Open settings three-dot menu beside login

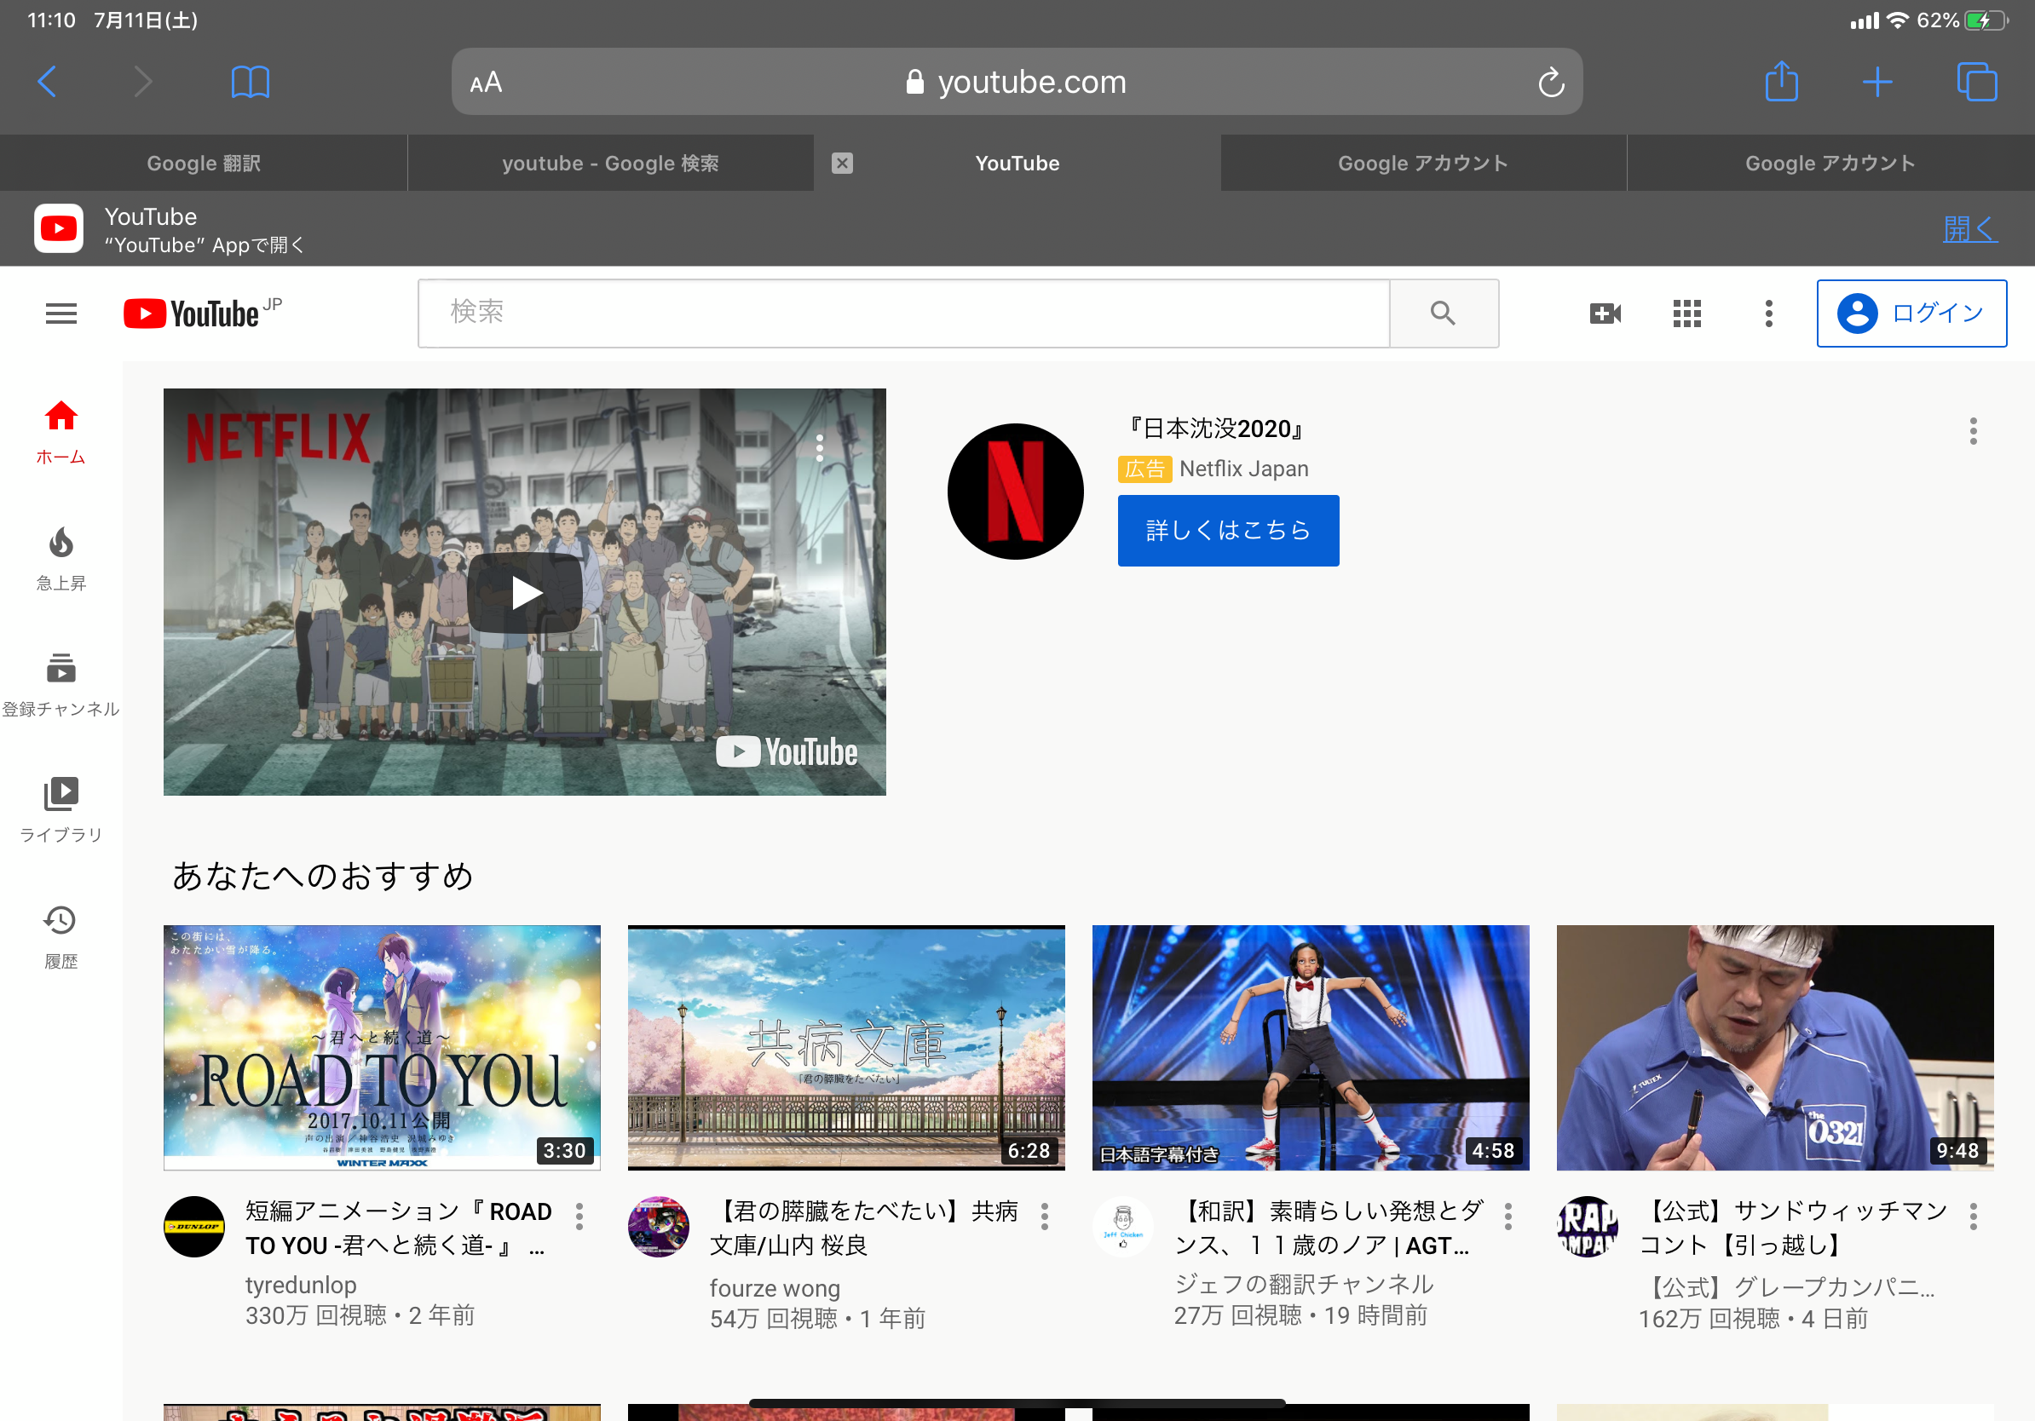(x=1768, y=313)
